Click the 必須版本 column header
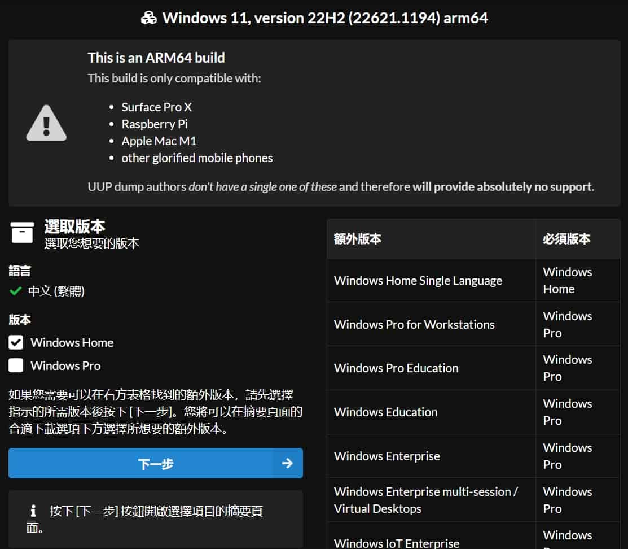628x549 pixels. coord(566,239)
